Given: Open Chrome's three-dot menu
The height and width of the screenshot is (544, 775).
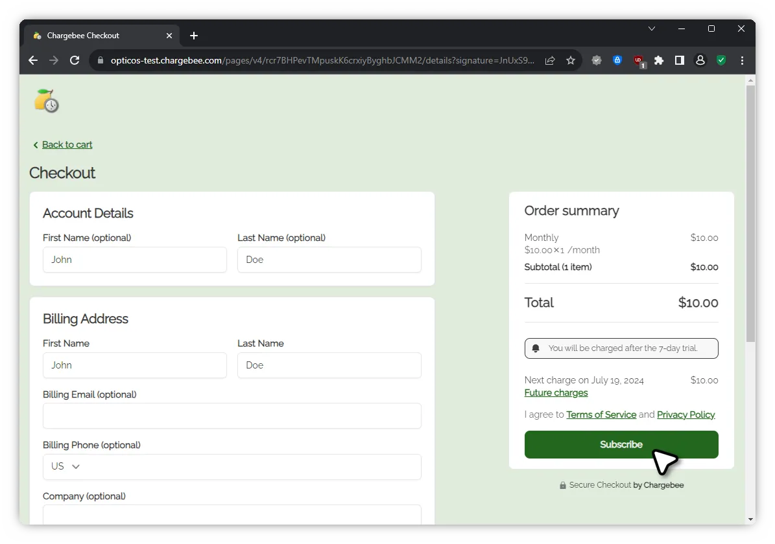Looking at the screenshot, I should click(x=742, y=60).
